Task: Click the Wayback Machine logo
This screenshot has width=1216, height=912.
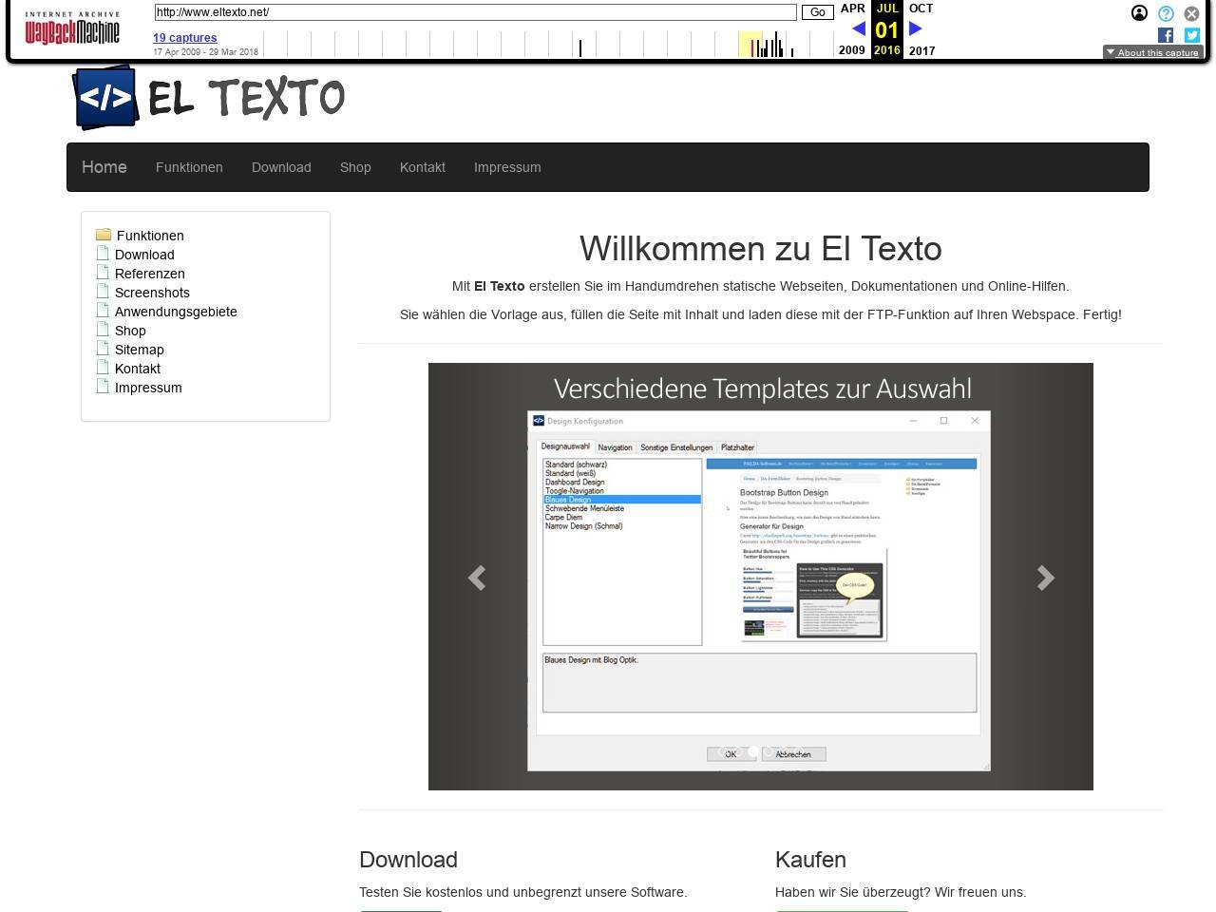Action: click(x=72, y=28)
